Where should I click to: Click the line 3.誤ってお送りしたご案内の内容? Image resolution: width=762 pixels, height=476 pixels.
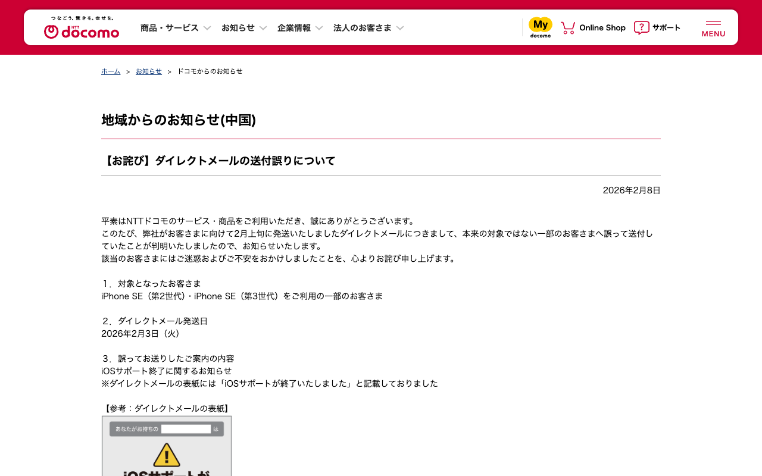(x=168, y=359)
